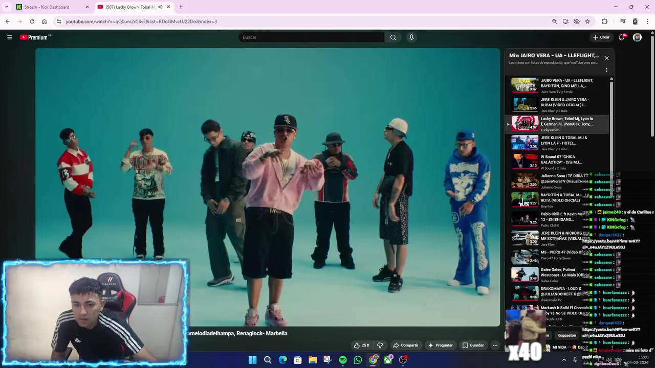
Task: Reload the current page
Action: (32, 21)
